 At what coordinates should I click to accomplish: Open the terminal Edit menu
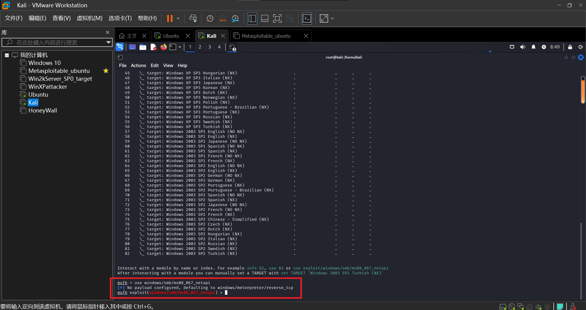tap(155, 66)
